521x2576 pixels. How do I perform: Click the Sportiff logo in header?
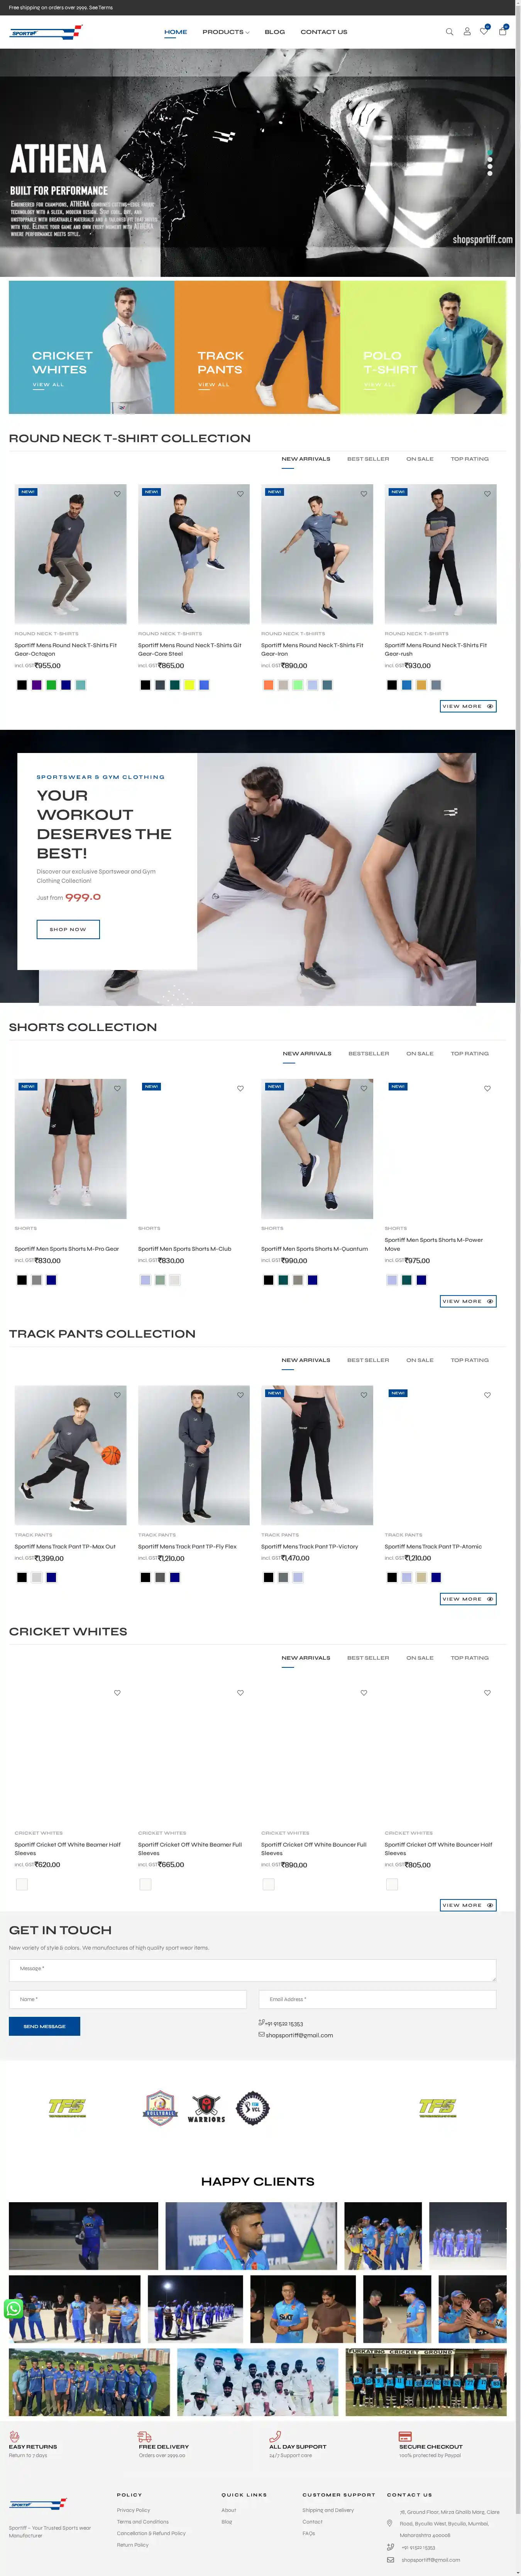(45, 33)
